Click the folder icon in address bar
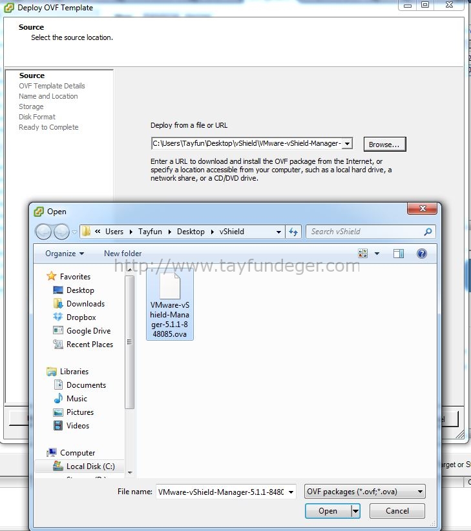 click(87, 232)
